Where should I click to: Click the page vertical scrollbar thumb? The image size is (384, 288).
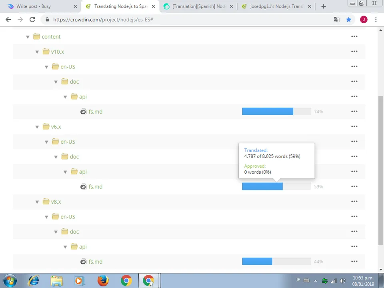pyautogui.click(x=380, y=170)
